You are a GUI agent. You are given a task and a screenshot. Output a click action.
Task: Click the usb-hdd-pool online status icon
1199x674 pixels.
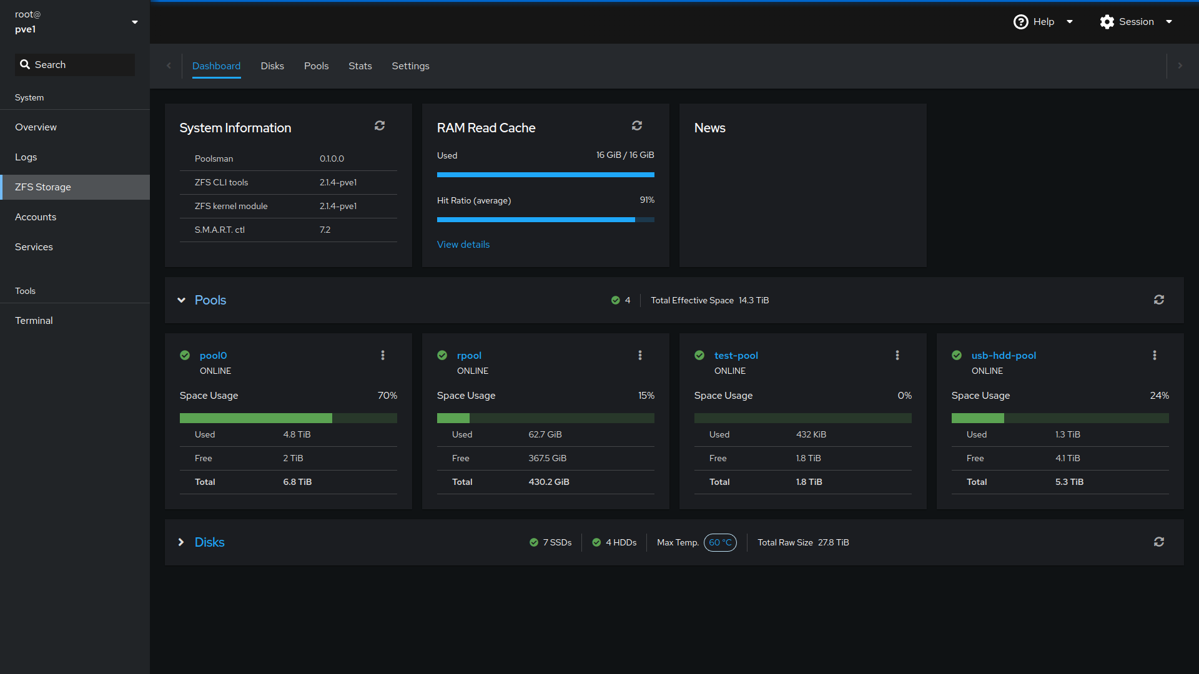coord(957,355)
